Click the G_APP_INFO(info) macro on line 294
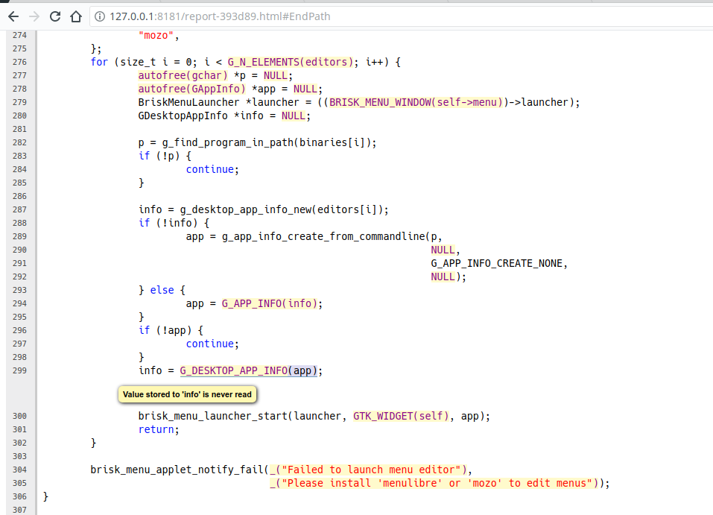 269,303
